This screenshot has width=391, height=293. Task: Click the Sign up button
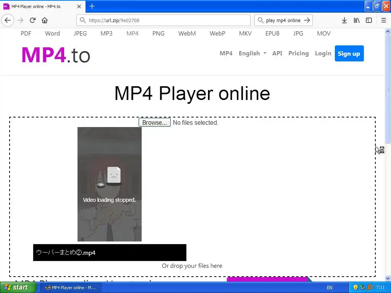[349, 53]
